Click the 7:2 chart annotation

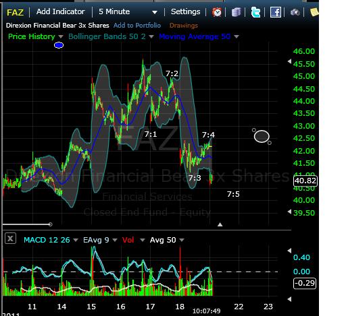(172, 73)
